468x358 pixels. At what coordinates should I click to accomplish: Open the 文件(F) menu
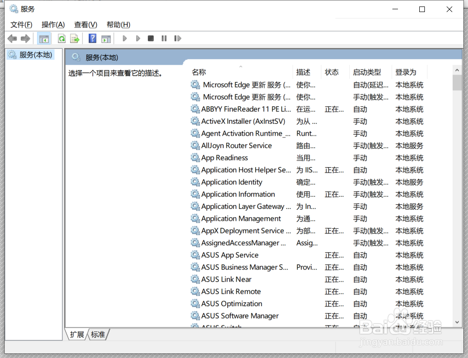coord(21,24)
